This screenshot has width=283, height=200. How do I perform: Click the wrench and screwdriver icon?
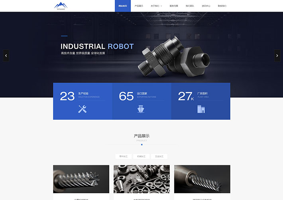point(83,109)
